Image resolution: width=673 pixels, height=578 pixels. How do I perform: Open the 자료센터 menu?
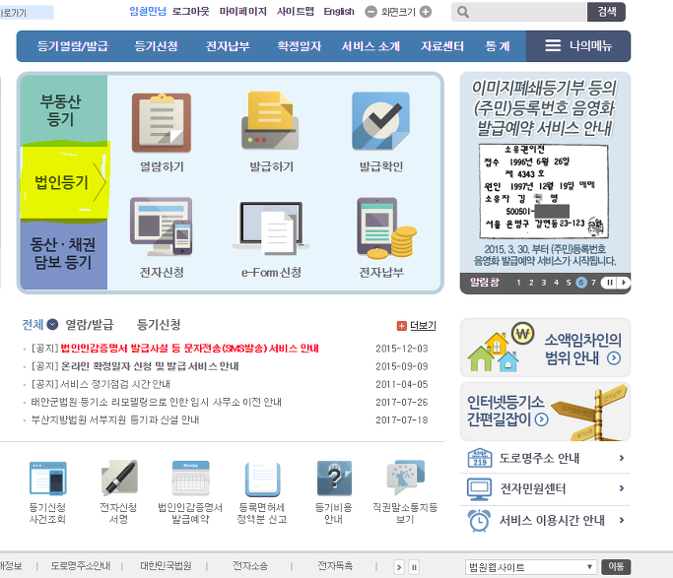(x=442, y=46)
